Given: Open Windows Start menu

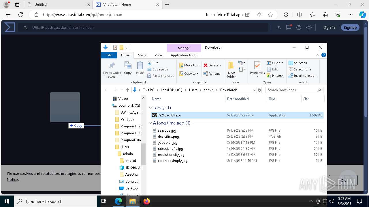Looking at the screenshot, I should click(x=7, y=201).
